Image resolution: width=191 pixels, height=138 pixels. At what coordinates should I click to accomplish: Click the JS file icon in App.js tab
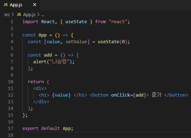(x=6, y=5)
